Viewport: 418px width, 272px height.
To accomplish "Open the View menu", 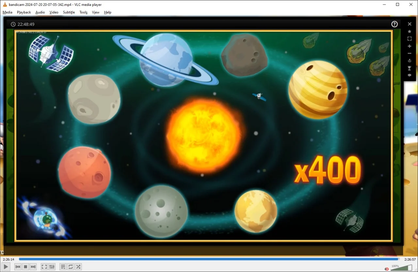I will (x=96, y=12).
